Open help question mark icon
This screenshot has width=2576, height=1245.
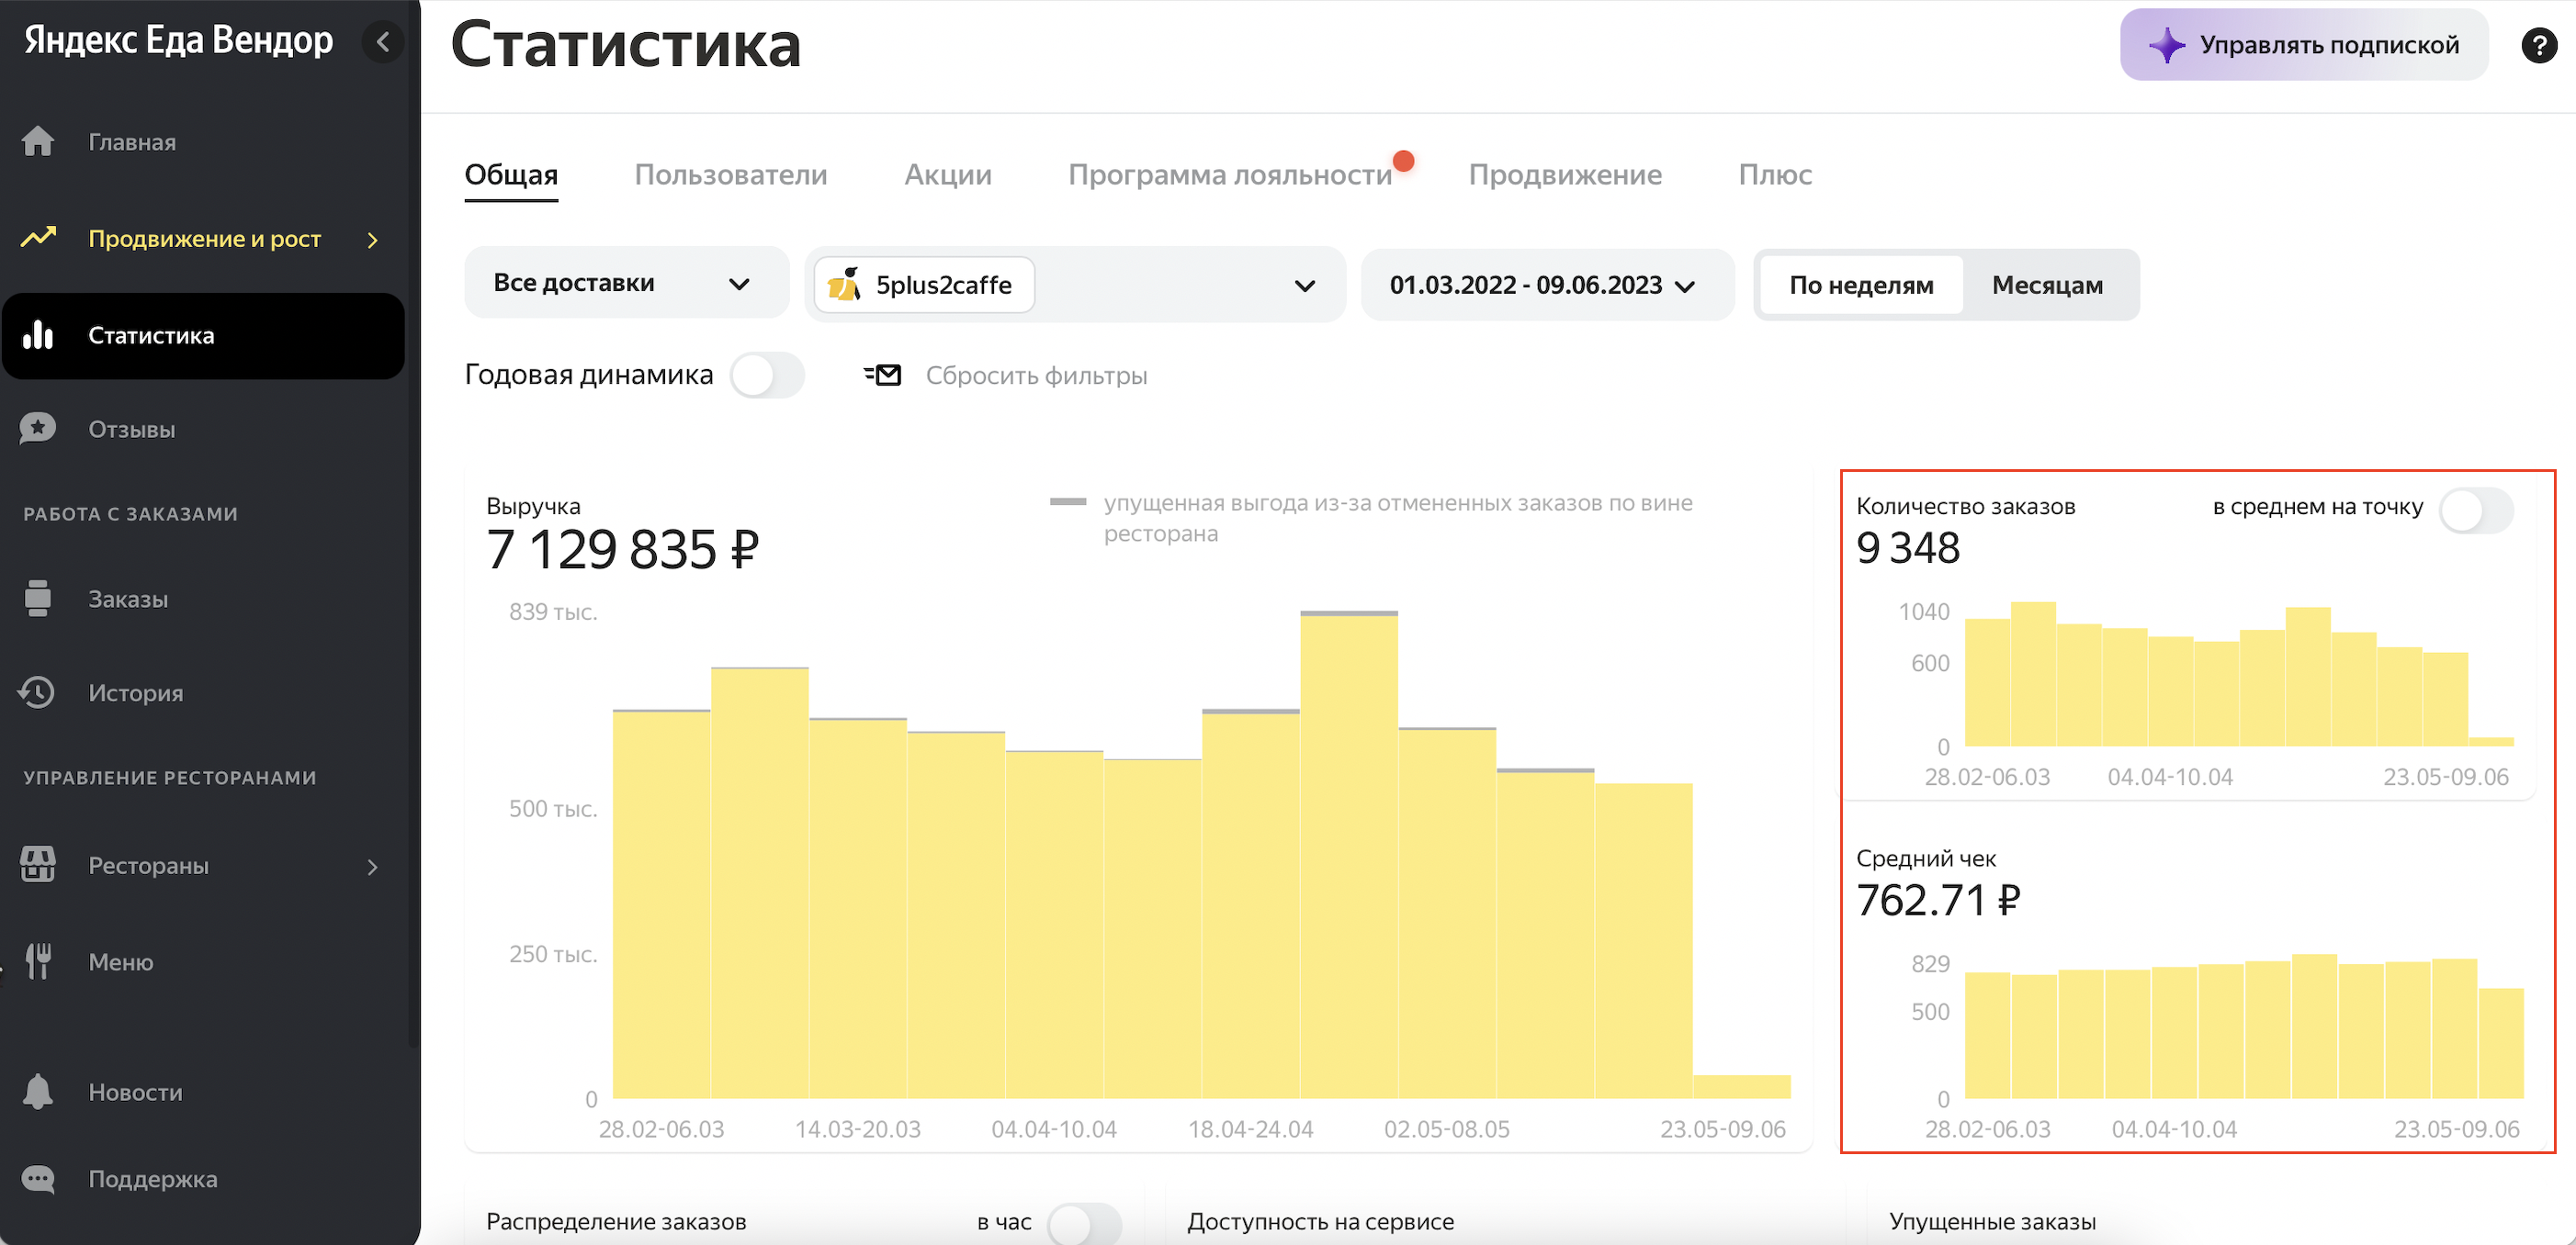2538,45
